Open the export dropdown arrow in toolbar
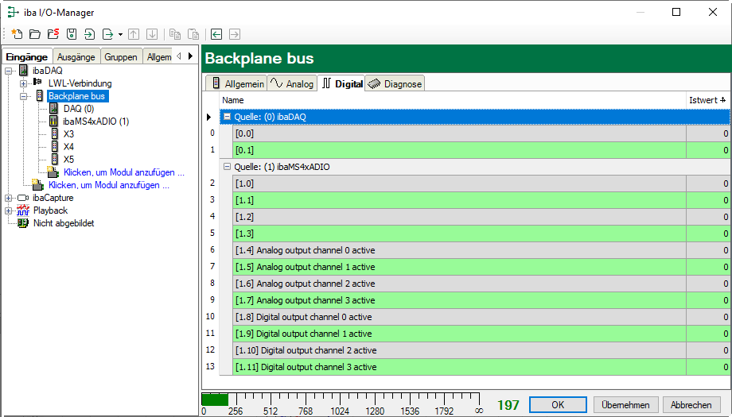 120,34
